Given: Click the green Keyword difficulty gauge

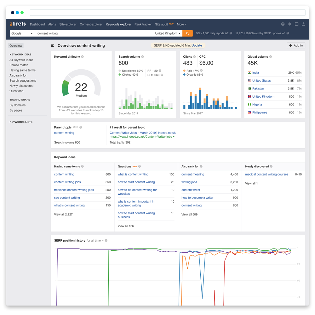Looking at the screenshot, I should point(66,88).
